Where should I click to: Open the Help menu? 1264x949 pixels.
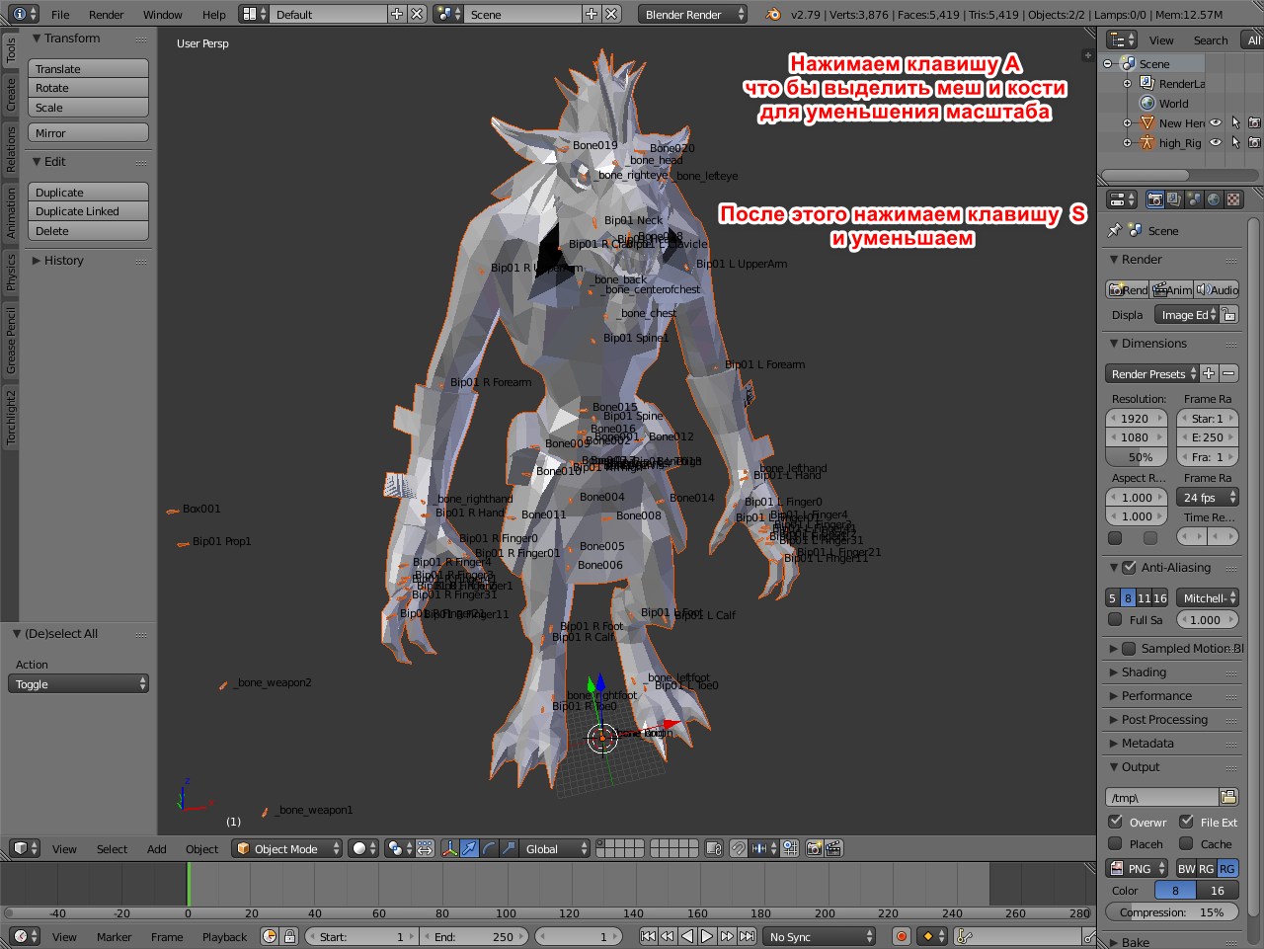(x=214, y=15)
